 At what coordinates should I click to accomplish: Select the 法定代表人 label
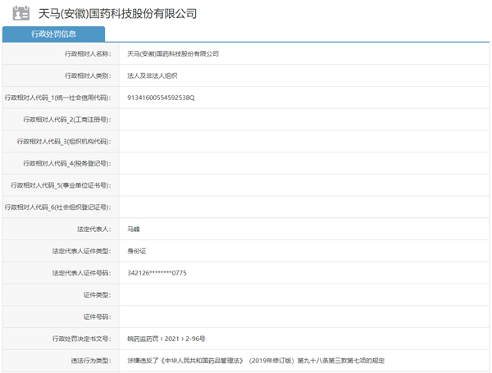tap(94, 230)
